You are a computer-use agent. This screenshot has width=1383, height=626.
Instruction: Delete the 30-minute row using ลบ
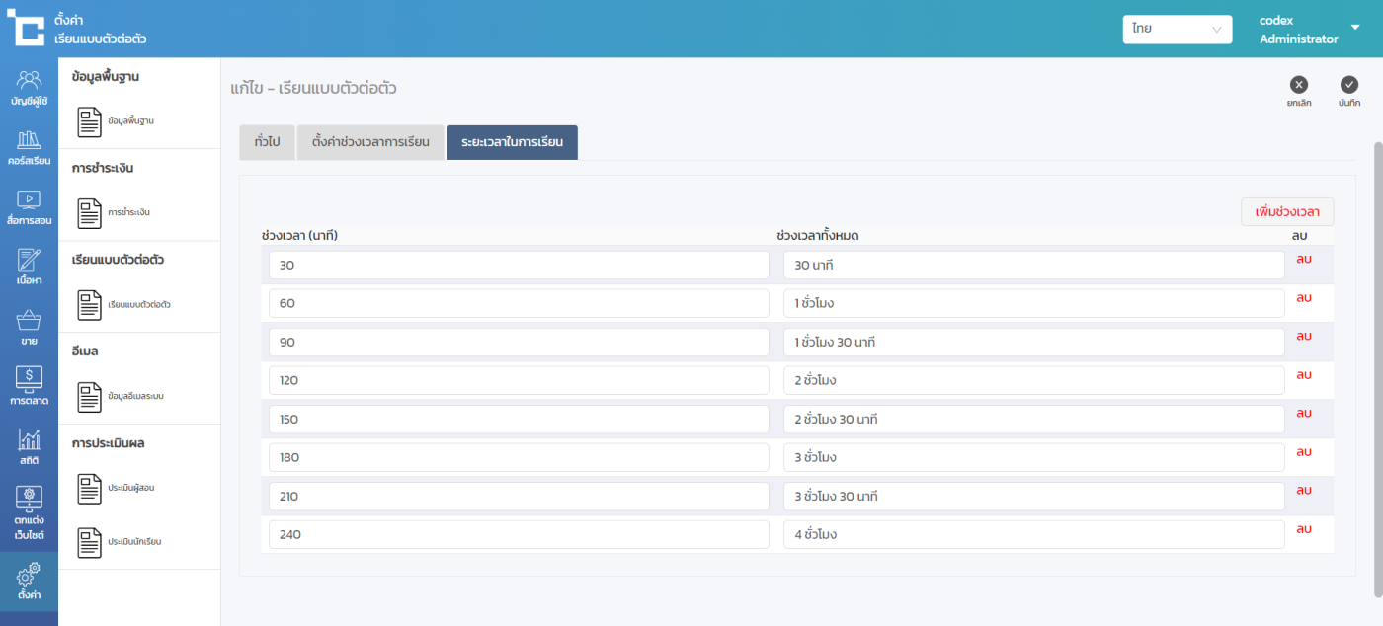coord(1303,259)
